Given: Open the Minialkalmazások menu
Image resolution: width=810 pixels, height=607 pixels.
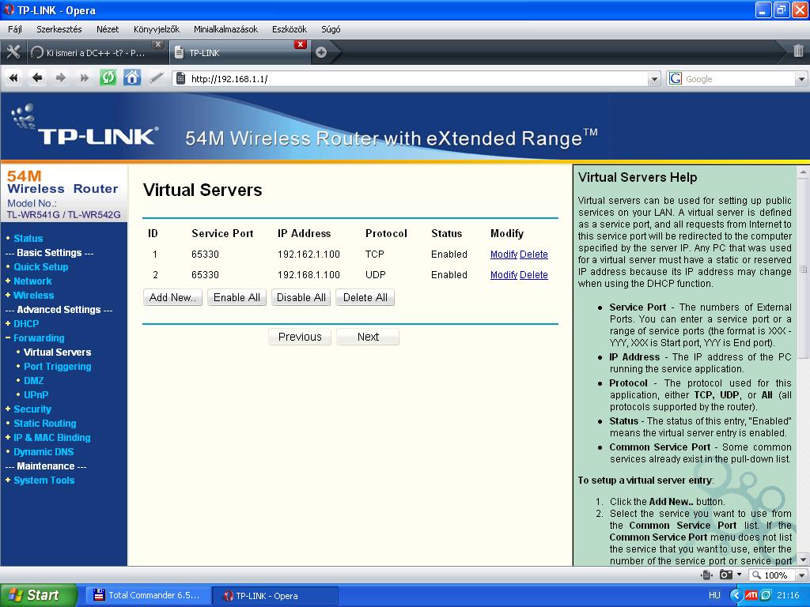Looking at the screenshot, I should point(225,29).
